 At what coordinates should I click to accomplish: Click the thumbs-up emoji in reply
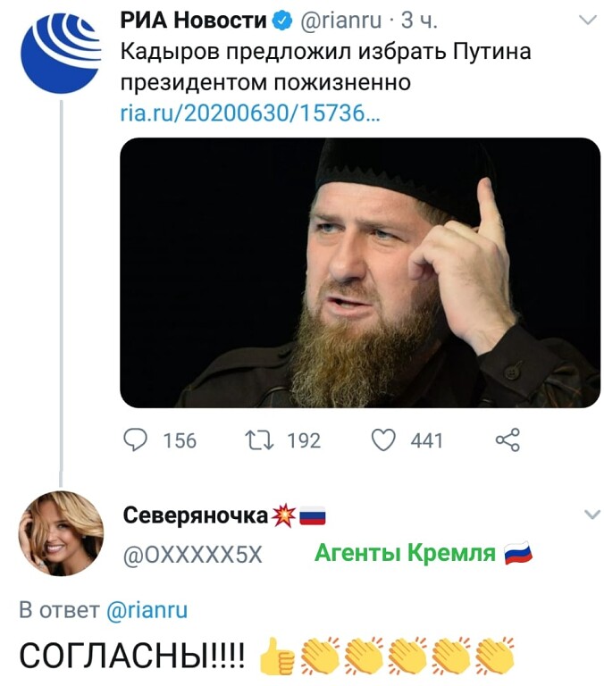point(277,656)
